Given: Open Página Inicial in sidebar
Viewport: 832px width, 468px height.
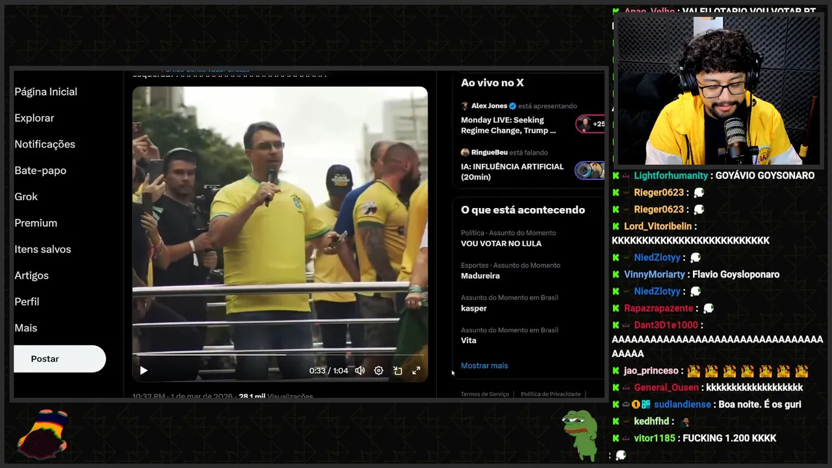Looking at the screenshot, I should tap(45, 92).
